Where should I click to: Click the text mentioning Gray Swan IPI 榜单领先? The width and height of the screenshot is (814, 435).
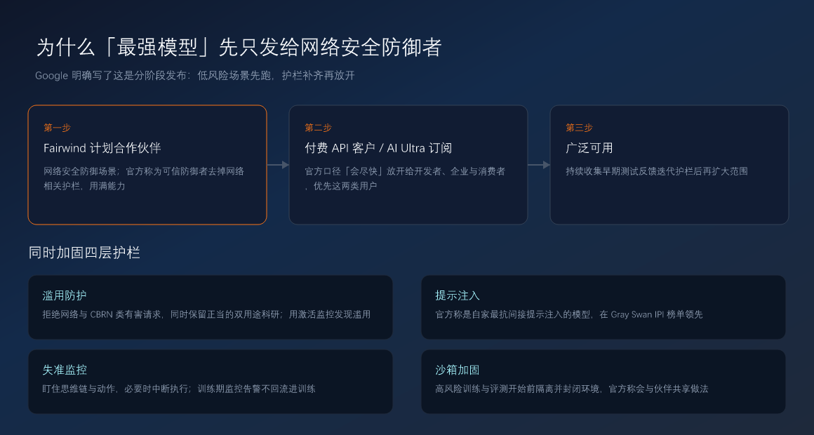click(x=569, y=314)
